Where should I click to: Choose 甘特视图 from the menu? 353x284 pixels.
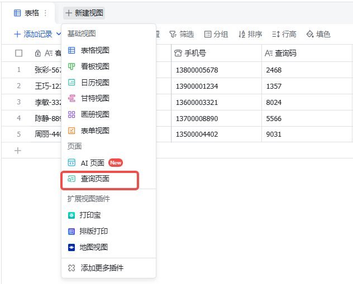108,98
